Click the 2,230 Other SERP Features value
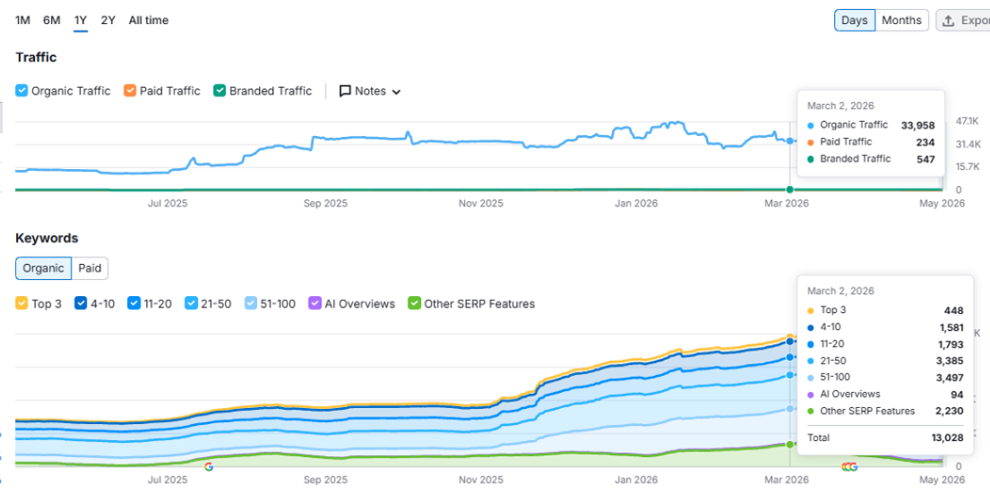The width and height of the screenshot is (990, 493). pyautogui.click(x=951, y=411)
